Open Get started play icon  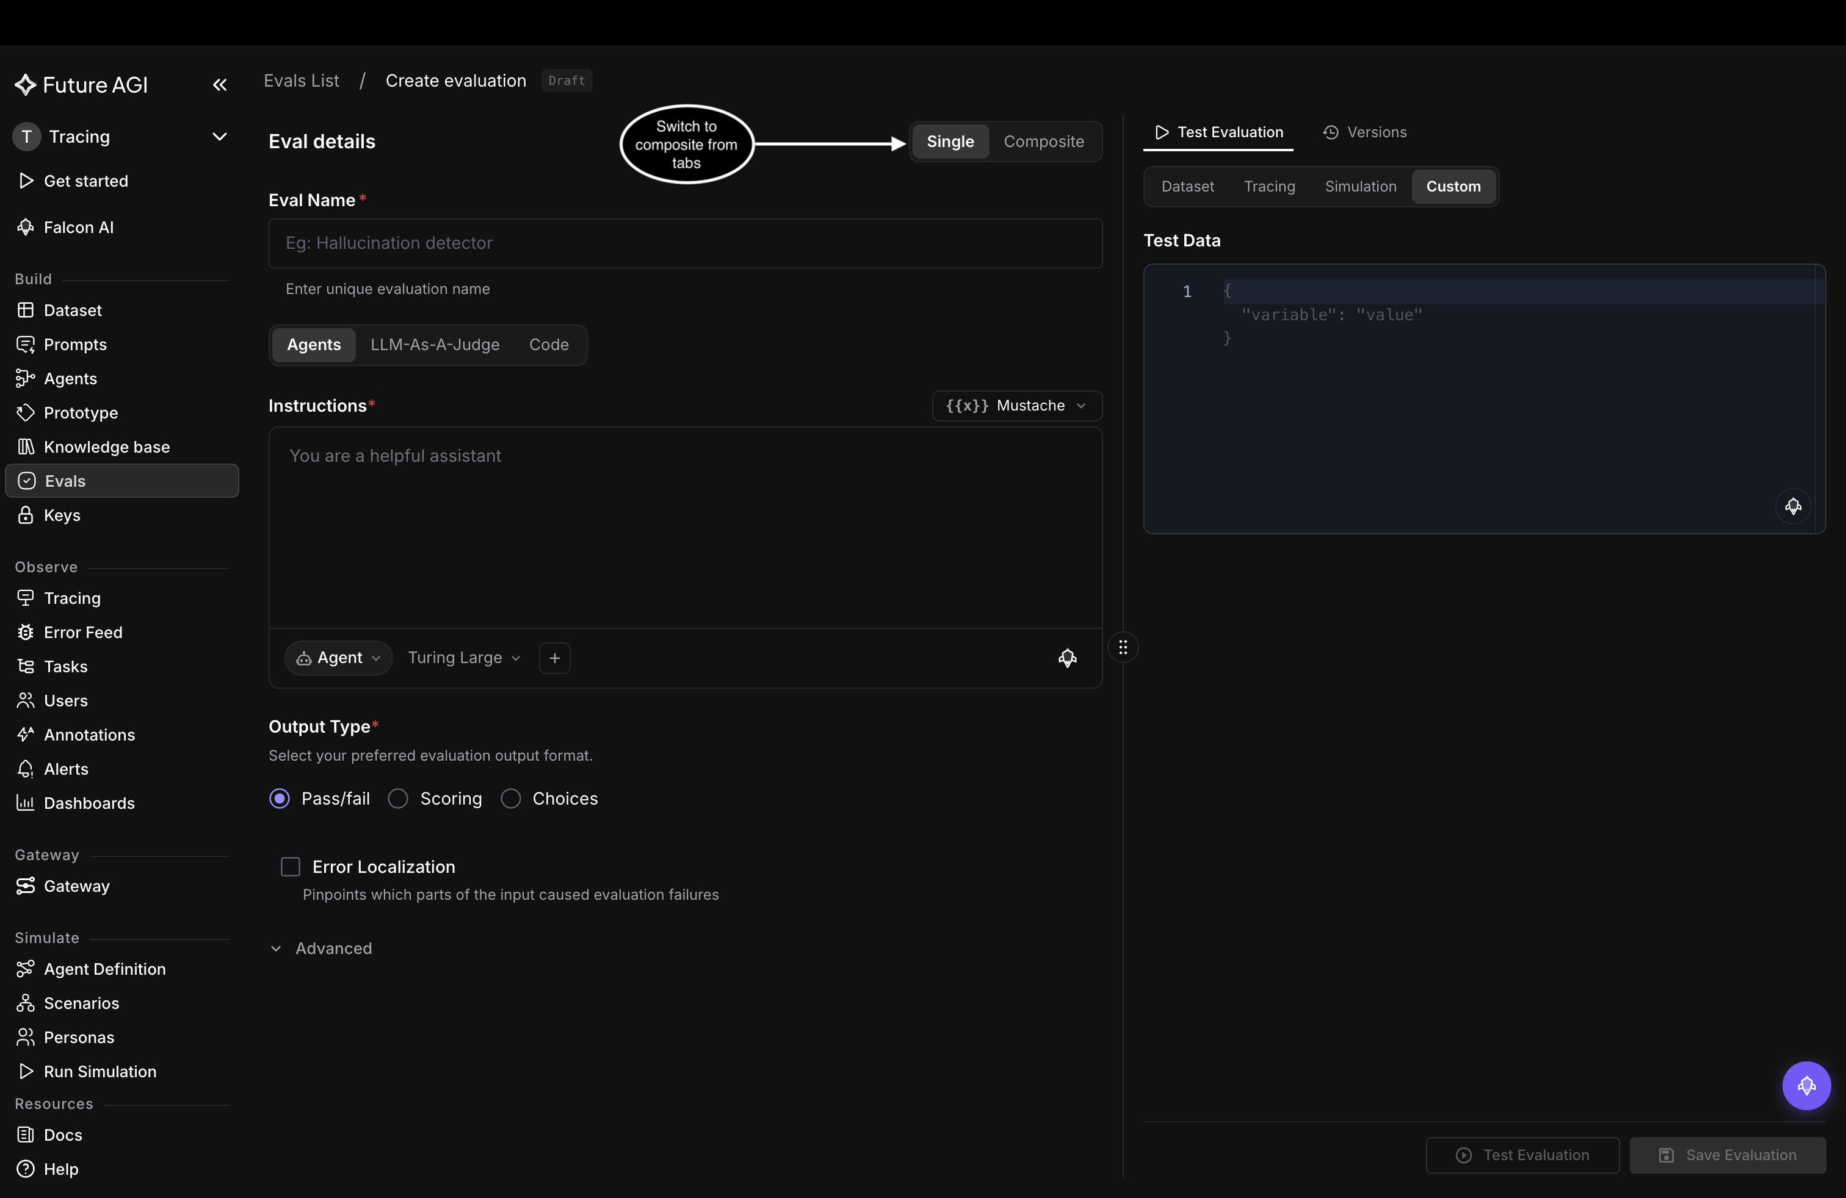26,181
